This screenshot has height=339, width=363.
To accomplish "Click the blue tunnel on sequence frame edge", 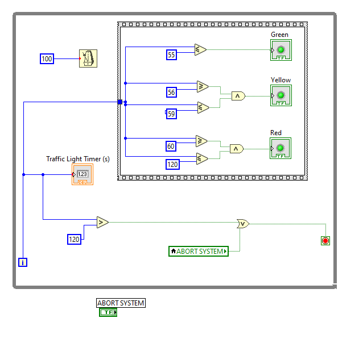I will (120, 102).
